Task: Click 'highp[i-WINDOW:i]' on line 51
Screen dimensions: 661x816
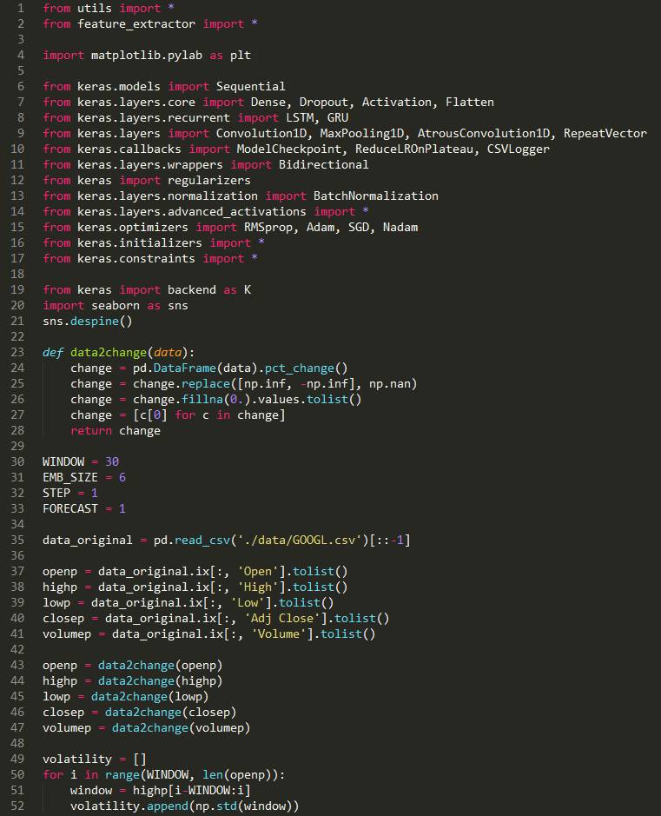Action: 191,790
